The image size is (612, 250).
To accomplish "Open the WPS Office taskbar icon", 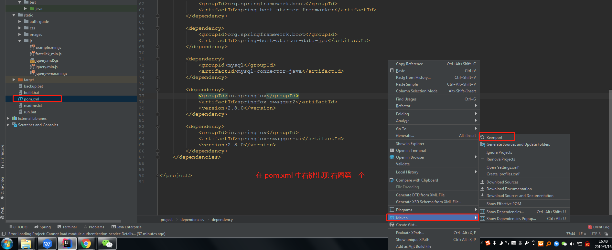I will 47,244.
